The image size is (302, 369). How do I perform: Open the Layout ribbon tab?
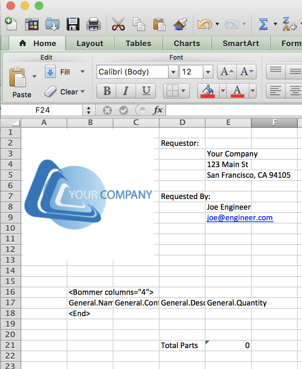pyautogui.click(x=90, y=43)
